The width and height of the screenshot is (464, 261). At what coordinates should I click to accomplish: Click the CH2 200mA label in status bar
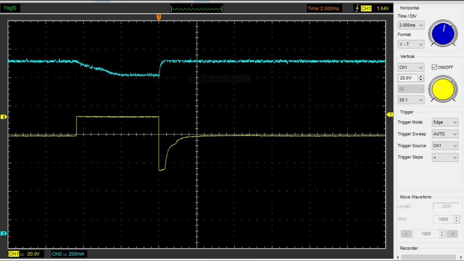click(68, 254)
